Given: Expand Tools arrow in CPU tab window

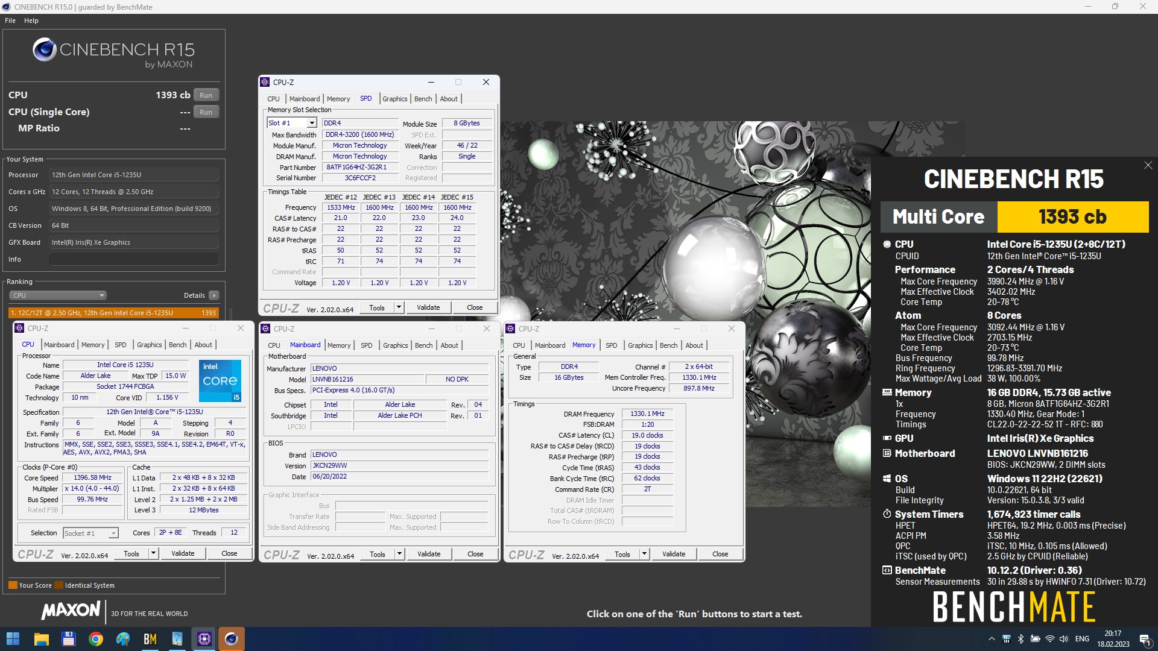Looking at the screenshot, I should [x=153, y=553].
